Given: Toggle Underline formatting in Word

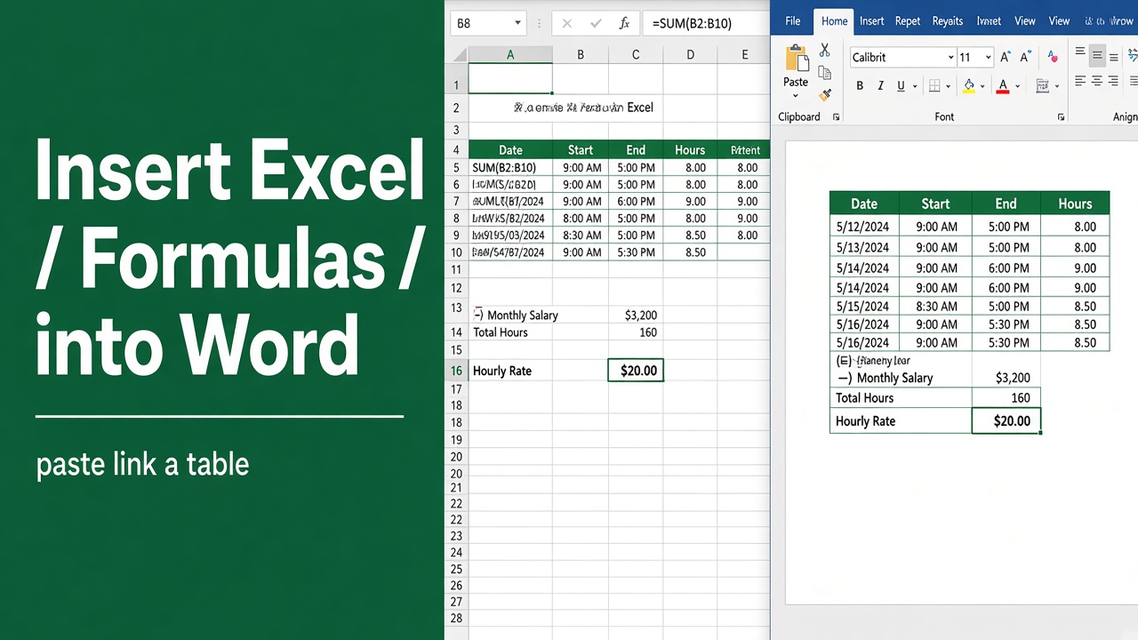Looking at the screenshot, I should 901,86.
